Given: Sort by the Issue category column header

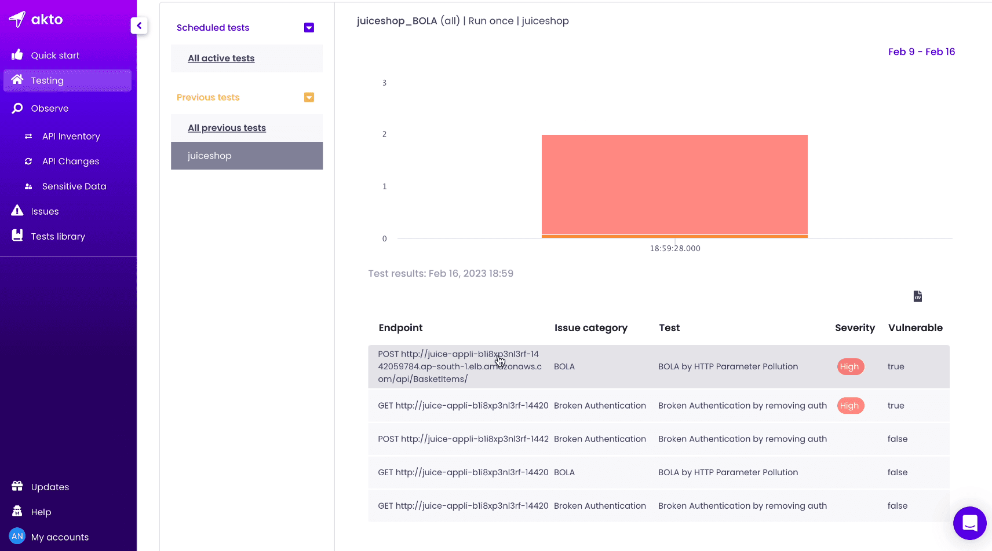Looking at the screenshot, I should 590,328.
